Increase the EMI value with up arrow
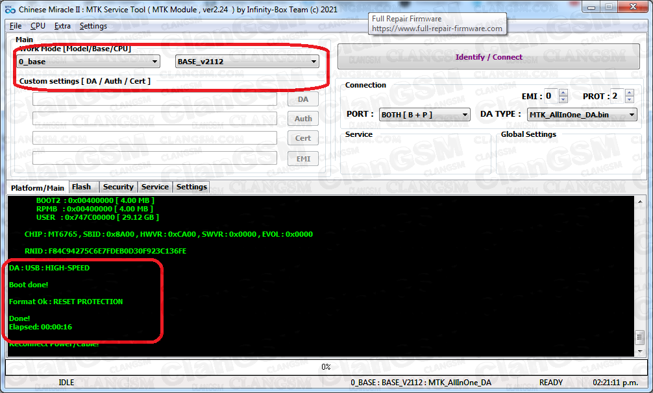The width and height of the screenshot is (653, 393). [x=563, y=93]
